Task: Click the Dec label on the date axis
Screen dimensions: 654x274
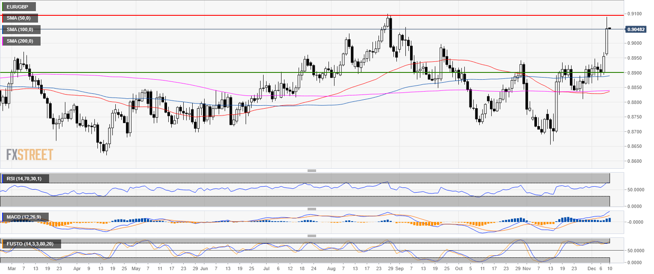Action: [590, 269]
